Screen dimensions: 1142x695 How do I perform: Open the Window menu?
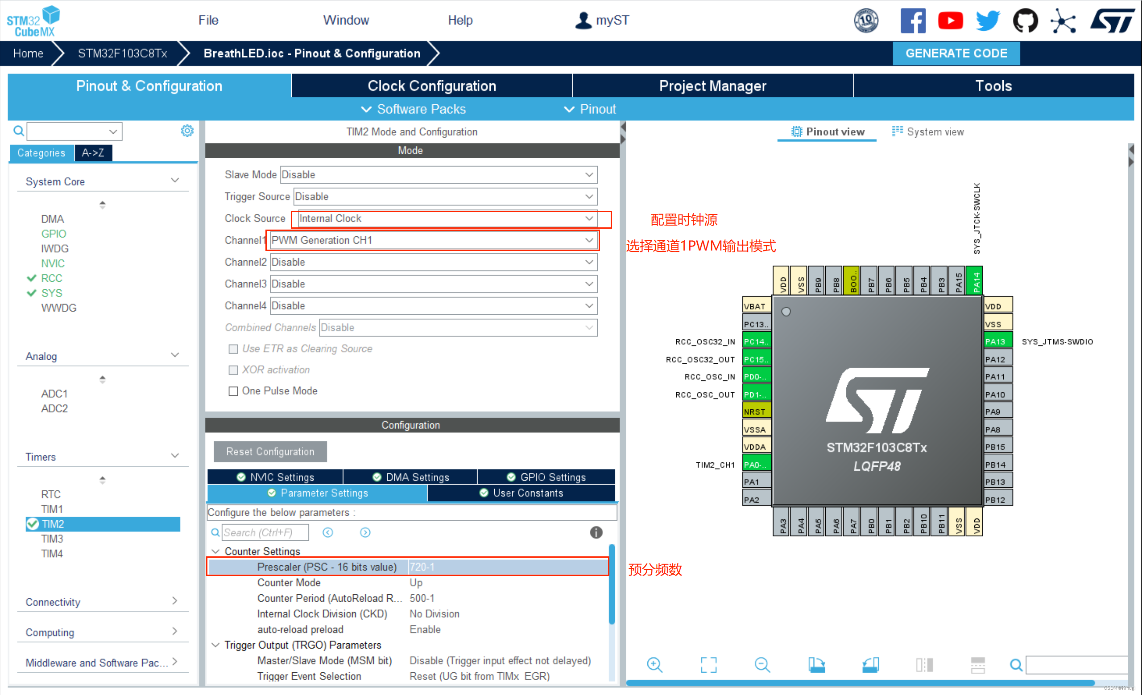tap(346, 21)
